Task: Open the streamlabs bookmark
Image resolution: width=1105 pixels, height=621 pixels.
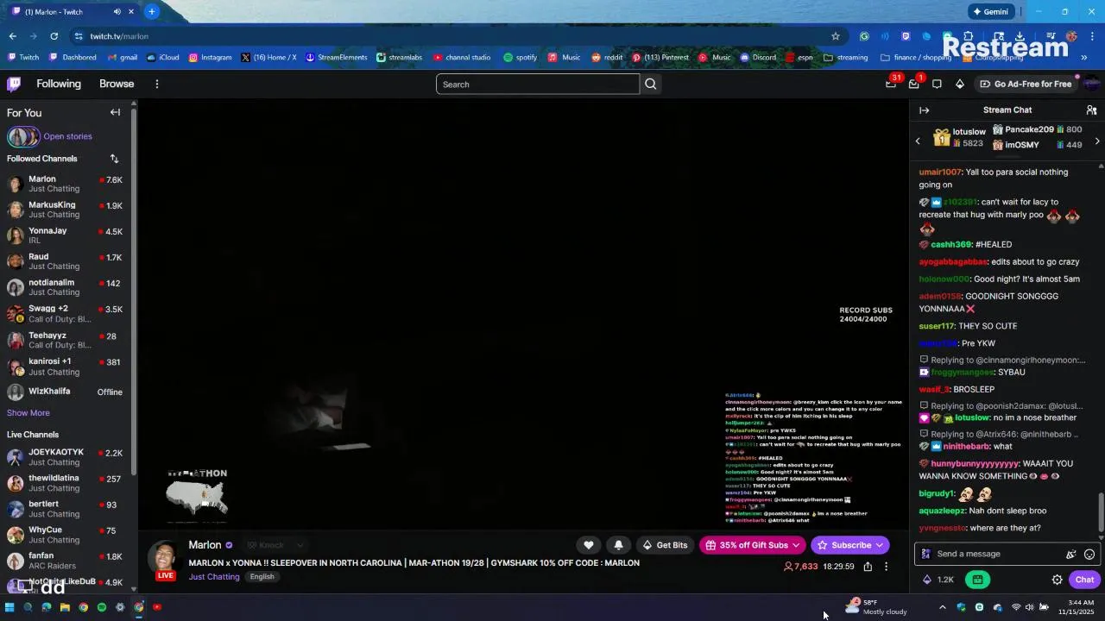Action: click(x=399, y=58)
